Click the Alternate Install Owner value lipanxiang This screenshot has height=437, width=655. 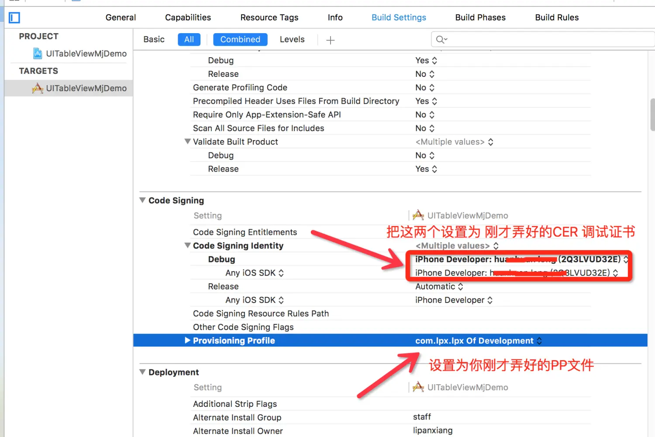[x=433, y=430]
